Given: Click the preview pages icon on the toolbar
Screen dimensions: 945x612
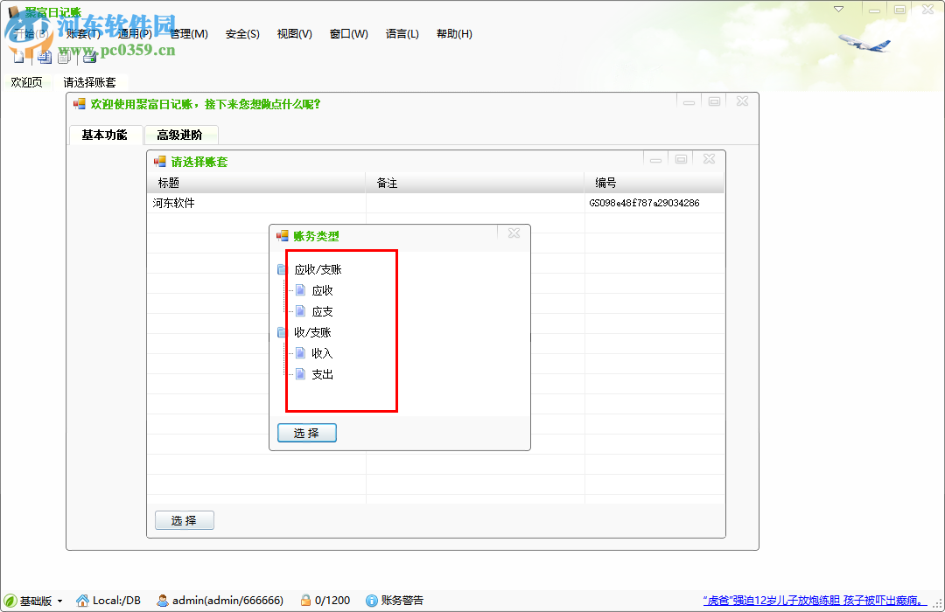Looking at the screenshot, I should [x=64, y=56].
